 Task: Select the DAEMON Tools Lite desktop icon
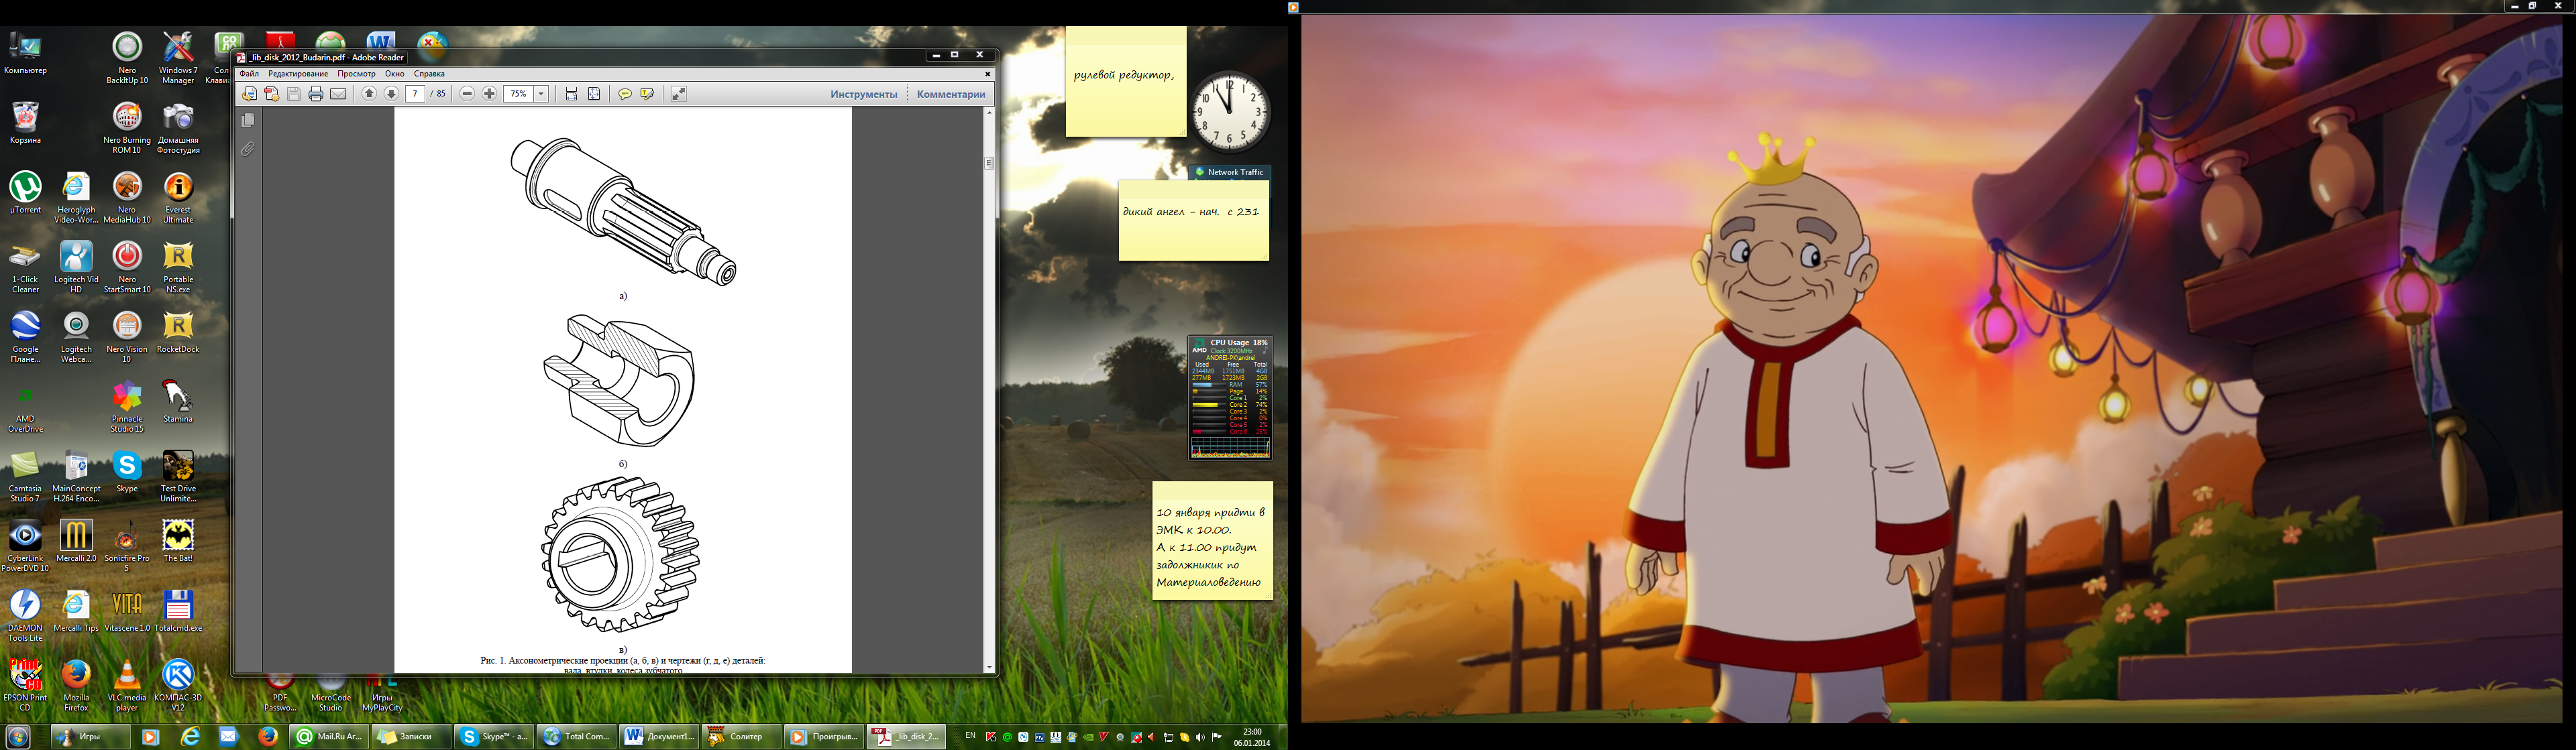(25, 616)
